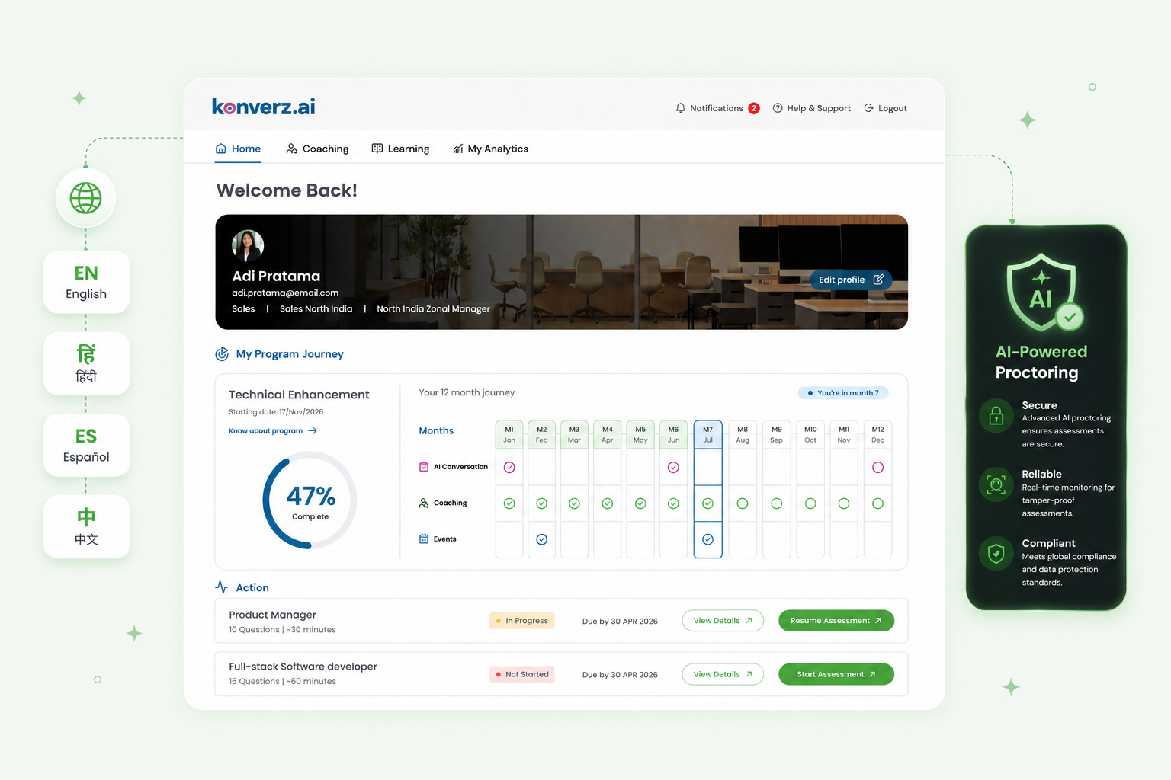Click the Technical Enhancement title
This screenshot has height=780, width=1171.
tap(299, 395)
